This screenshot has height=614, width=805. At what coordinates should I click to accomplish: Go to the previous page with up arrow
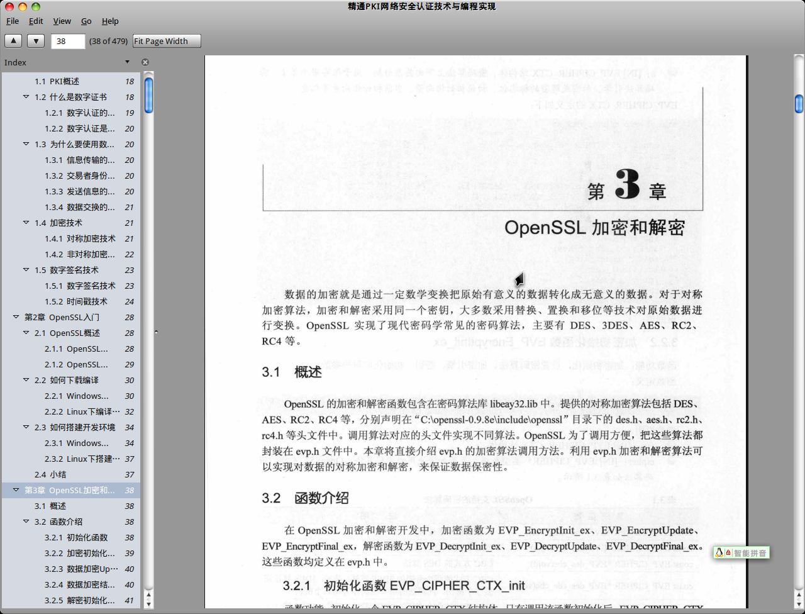13,41
